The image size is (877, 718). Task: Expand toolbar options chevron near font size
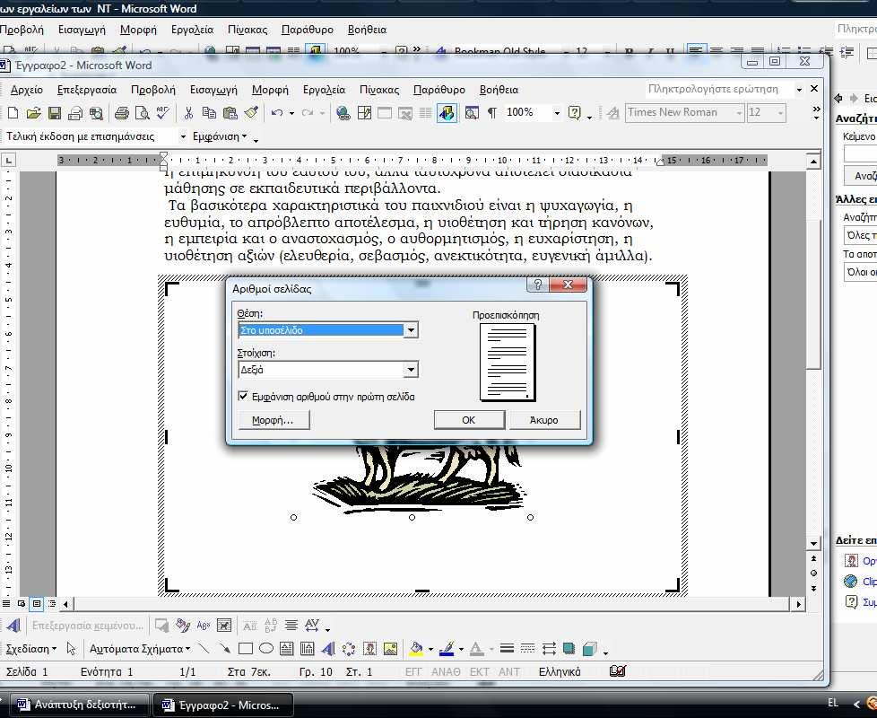tap(816, 112)
